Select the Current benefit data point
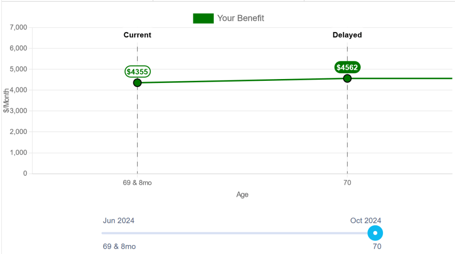The height and width of the screenshot is (254, 455). click(137, 83)
